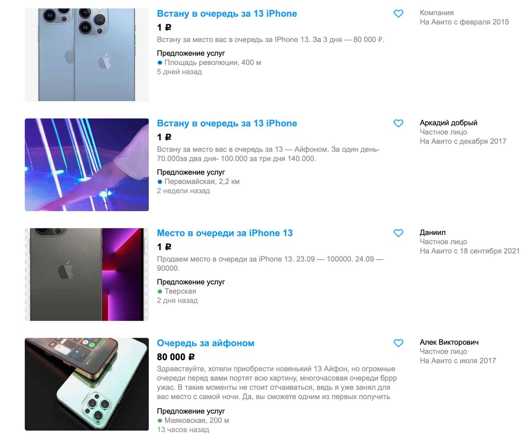View seller profile Даниил
The width and height of the screenshot is (522, 439).
point(433,232)
